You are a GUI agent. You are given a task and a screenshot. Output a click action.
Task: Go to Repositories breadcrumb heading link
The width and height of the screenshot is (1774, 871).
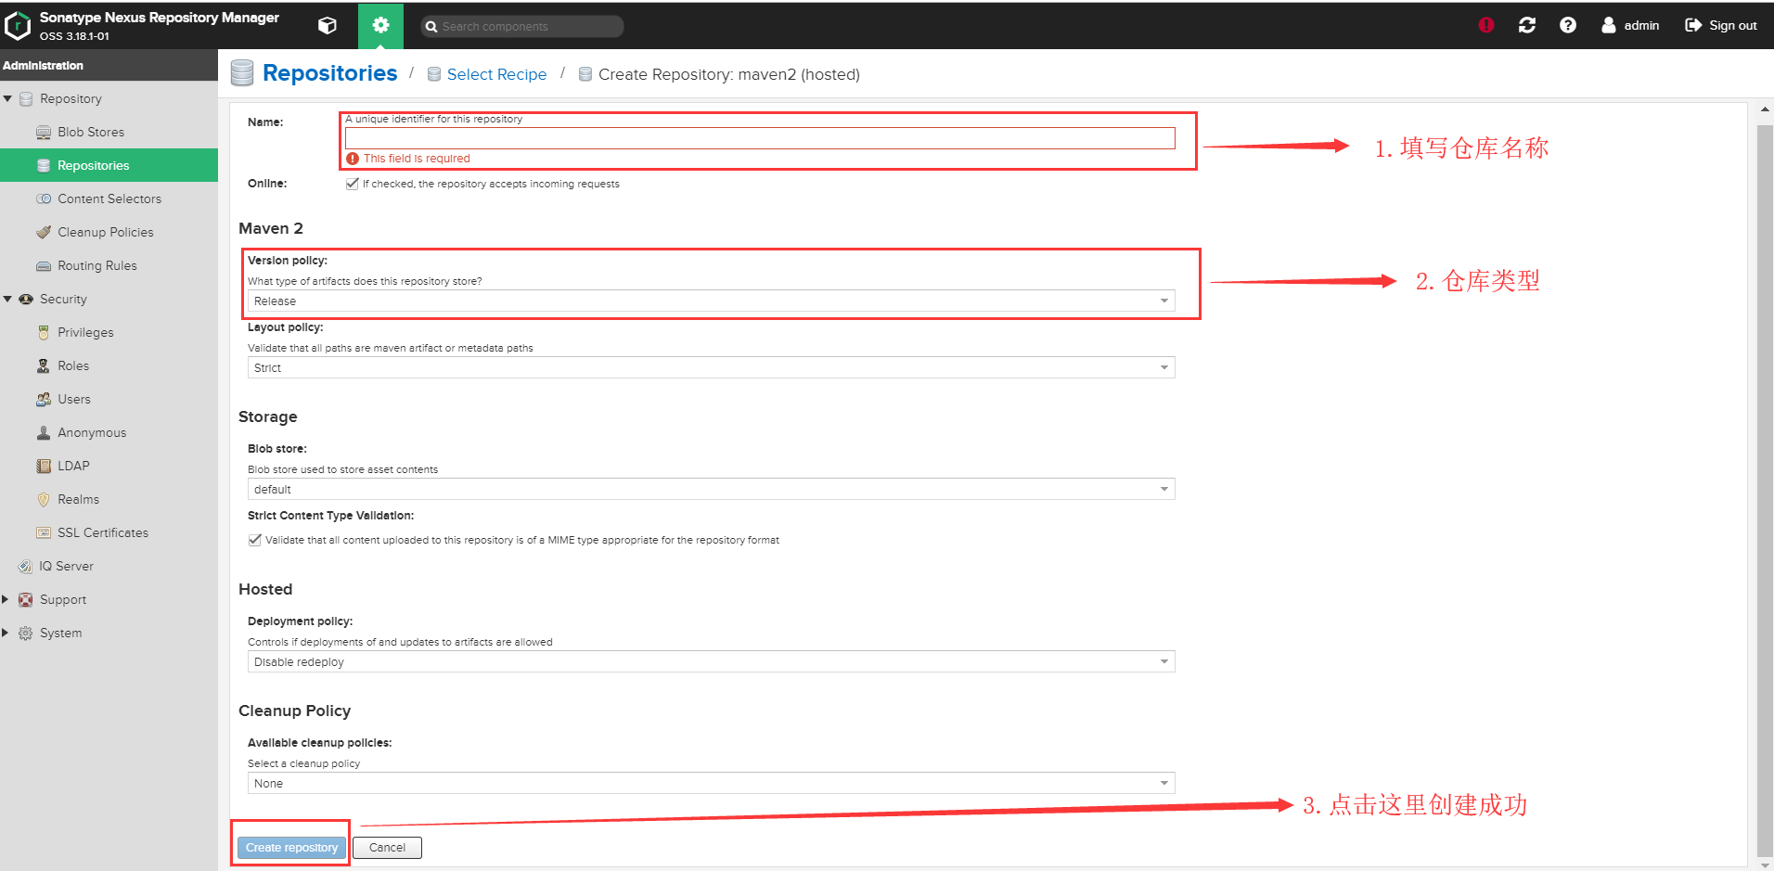coord(330,73)
